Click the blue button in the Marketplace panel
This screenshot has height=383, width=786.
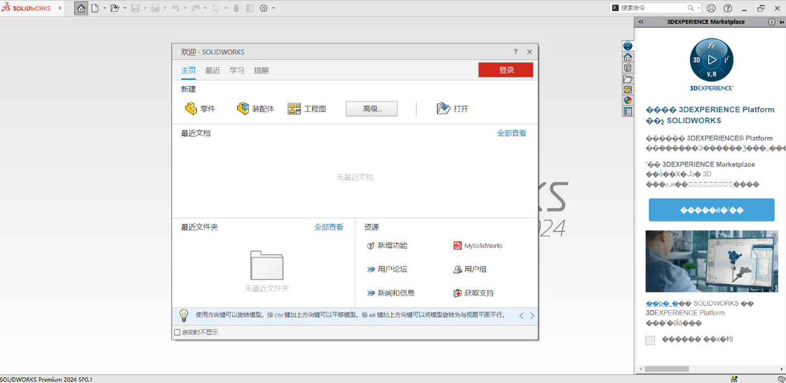pyautogui.click(x=711, y=210)
